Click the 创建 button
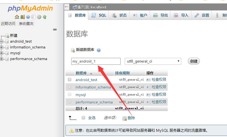This screenshot has height=137, width=227. point(194,61)
